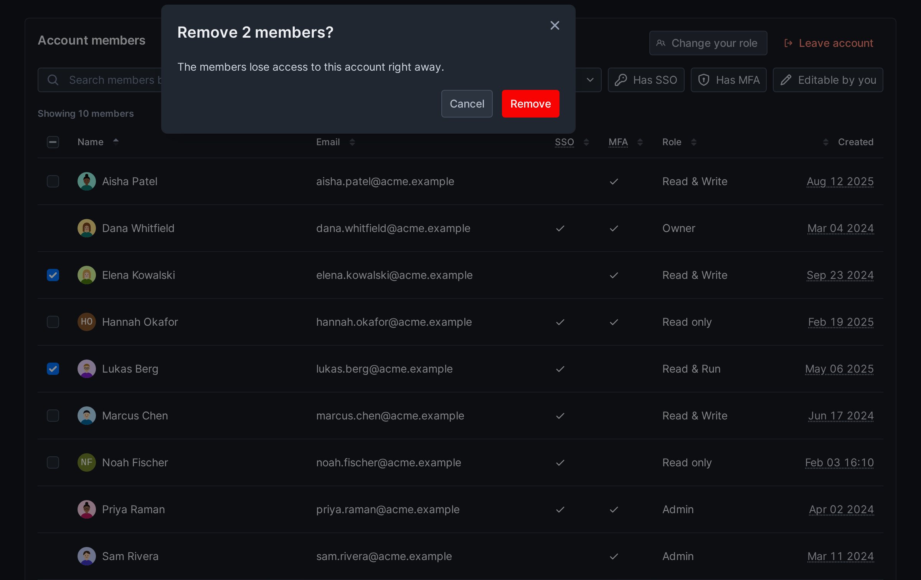
Task: Check Aisha Patel's row checkbox
Action: point(53,181)
